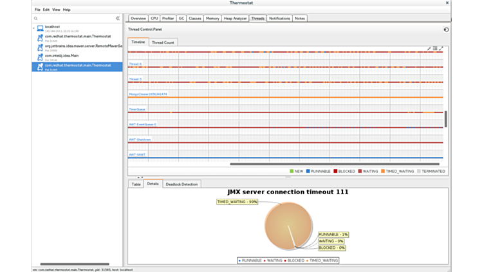Open the File menu
This screenshot has height=272, width=484.
tap(37, 10)
